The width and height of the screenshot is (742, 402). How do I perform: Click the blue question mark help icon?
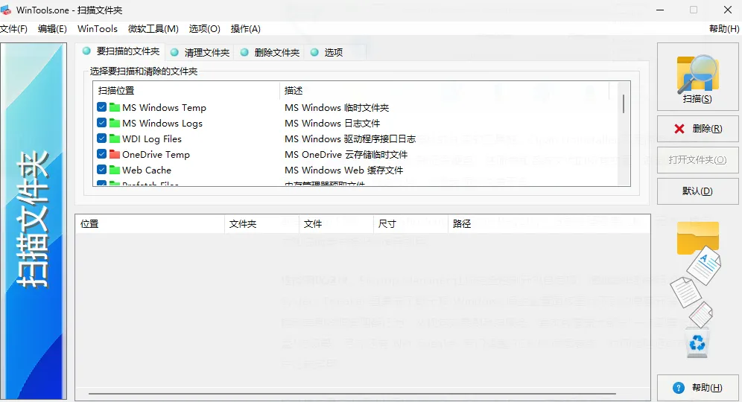pyautogui.click(x=679, y=388)
